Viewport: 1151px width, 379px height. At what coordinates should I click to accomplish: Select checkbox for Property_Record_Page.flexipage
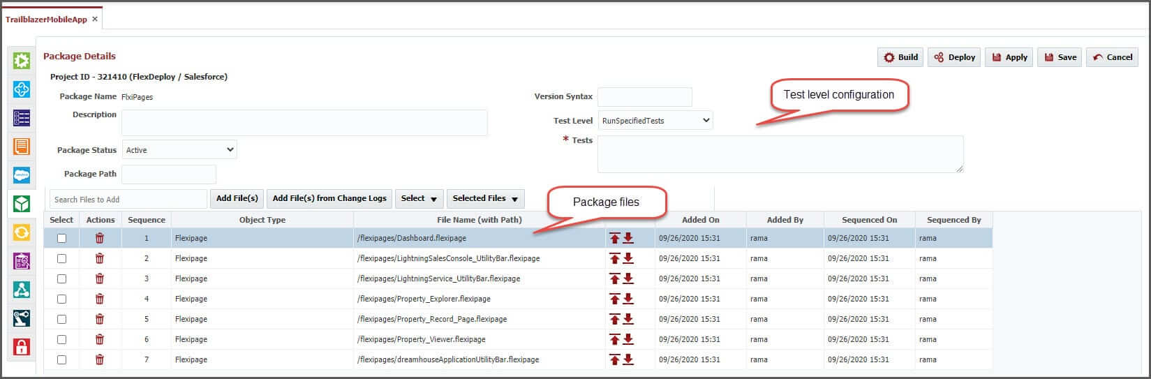(x=61, y=319)
